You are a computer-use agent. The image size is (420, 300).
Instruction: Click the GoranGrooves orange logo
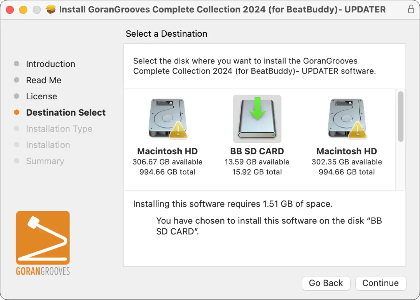coord(43,238)
